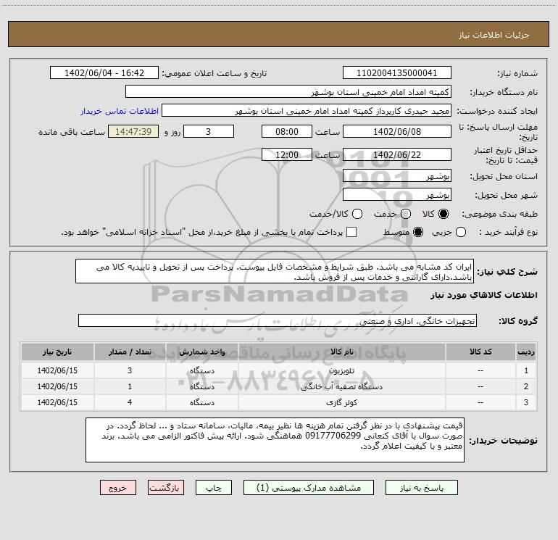
Task: Click quantity 4 in کولر گازی row
Action: (x=130, y=402)
